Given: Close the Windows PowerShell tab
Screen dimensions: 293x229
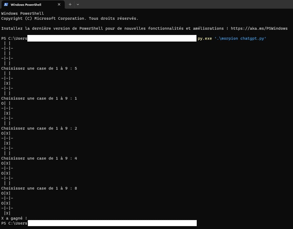Looking at the screenshot, I should (59, 4).
